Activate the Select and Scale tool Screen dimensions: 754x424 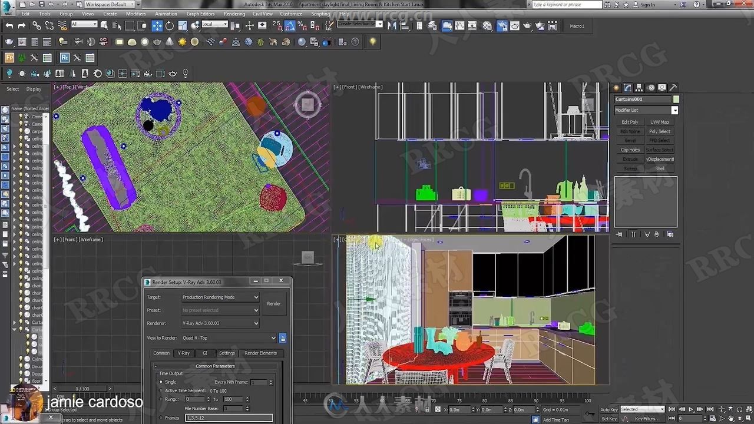(182, 25)
